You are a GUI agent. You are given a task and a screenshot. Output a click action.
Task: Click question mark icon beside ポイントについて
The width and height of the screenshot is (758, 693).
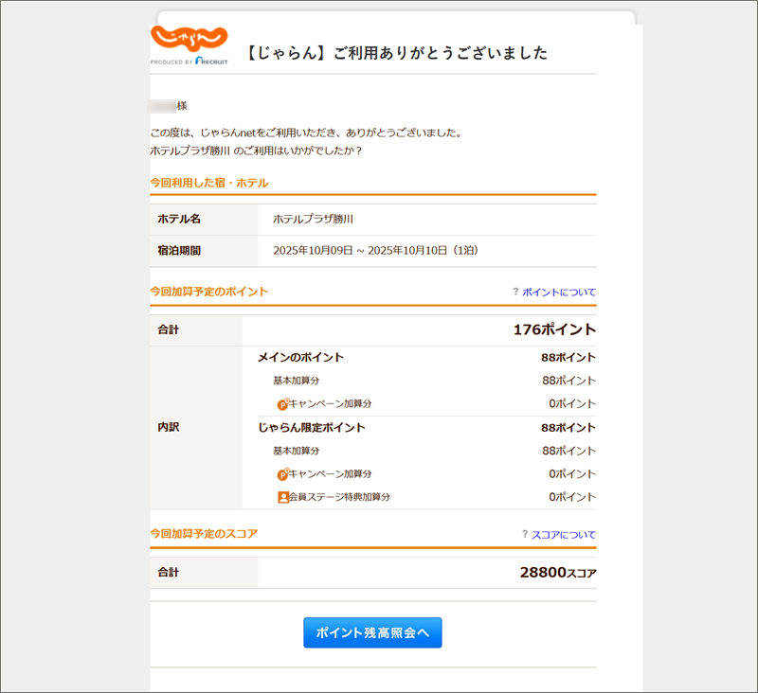(515, 293)
